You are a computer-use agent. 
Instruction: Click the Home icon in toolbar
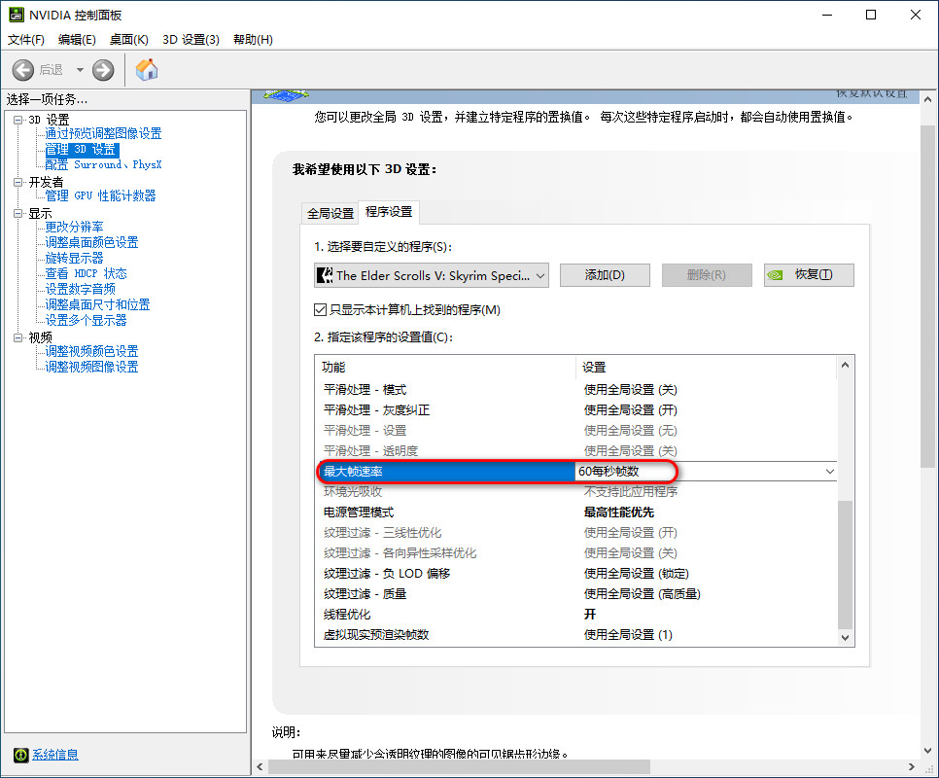pyautogui.click(x=147, y=70)
